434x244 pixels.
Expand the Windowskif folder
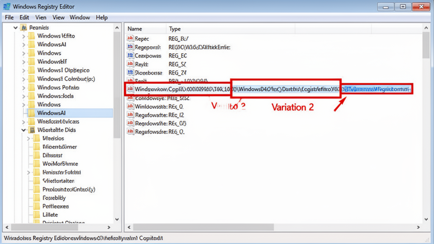coord(24,62)
